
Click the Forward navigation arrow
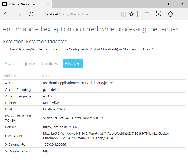(x=19, y=14)
